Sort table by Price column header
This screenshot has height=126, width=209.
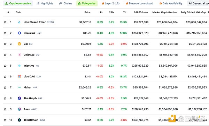(x=87, y=12)
